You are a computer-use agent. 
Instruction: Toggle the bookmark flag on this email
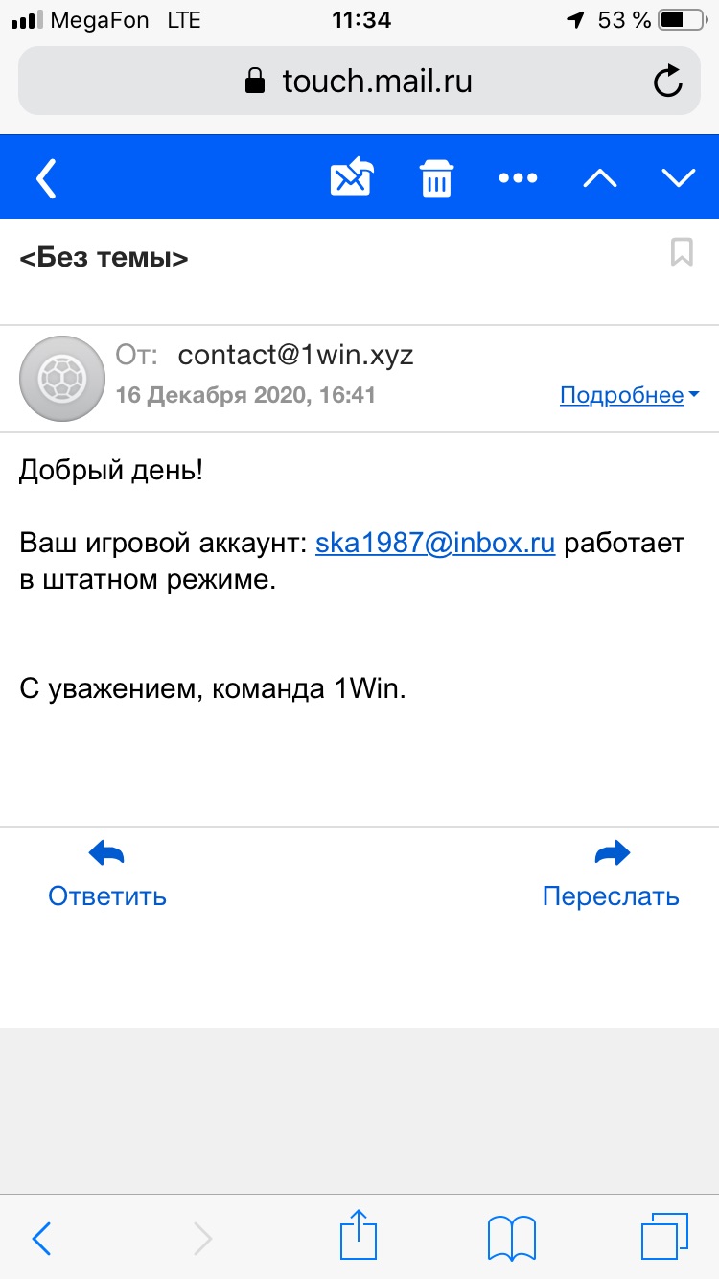(682, 253)
